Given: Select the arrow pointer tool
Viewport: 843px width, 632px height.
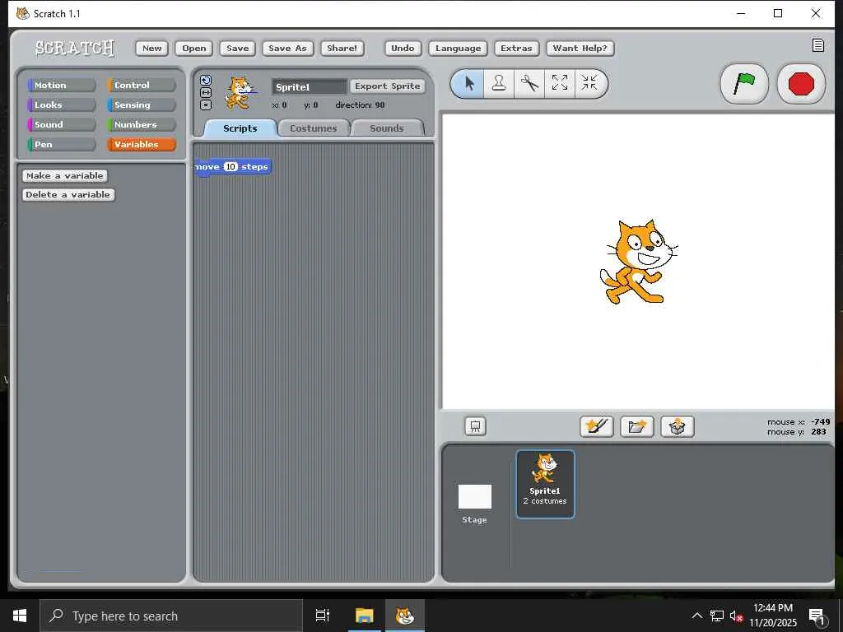Looking at the screenshot, I should [468, 84].
